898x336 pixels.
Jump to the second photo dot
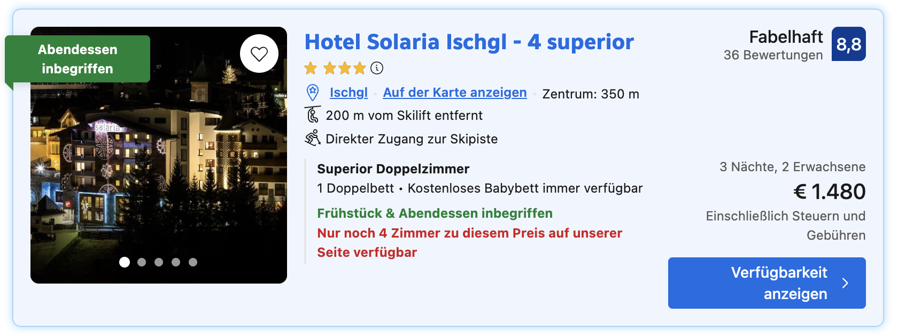click(142, 262)
